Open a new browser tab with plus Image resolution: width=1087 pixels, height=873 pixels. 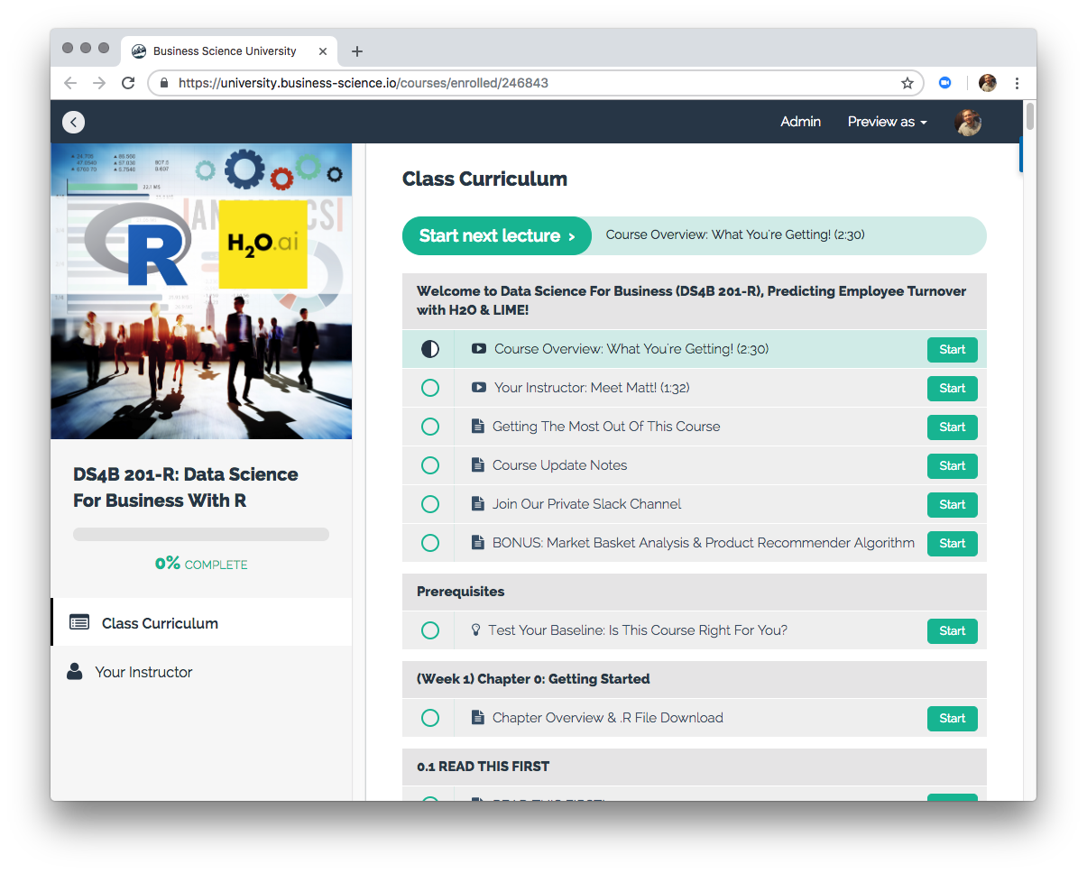(x=357, y=51)
